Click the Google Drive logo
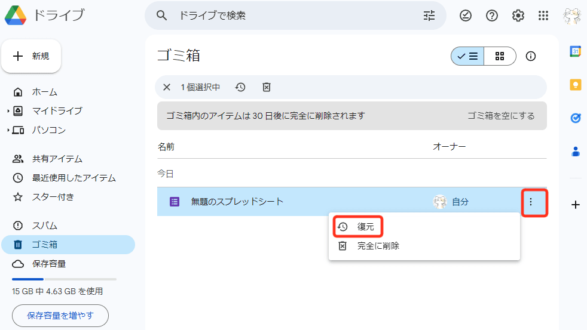The image size is (587, 330). click(x=16, y=16)
